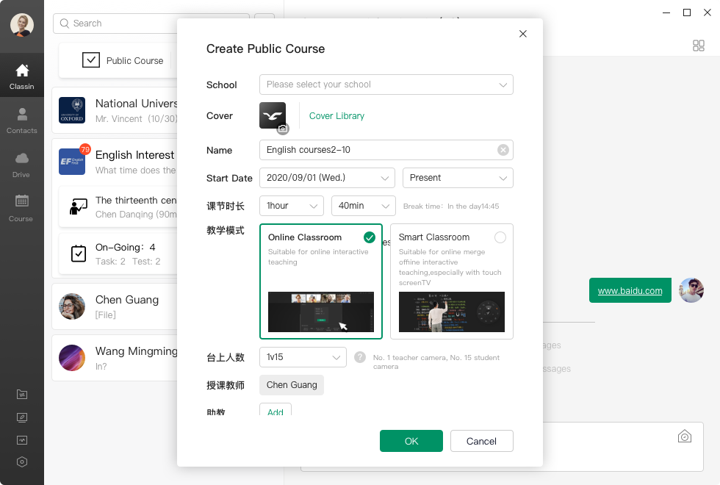This screenshot has width=720, height=485.
Task: Open the 40min break duration dropdown
Action: (363, 206)
